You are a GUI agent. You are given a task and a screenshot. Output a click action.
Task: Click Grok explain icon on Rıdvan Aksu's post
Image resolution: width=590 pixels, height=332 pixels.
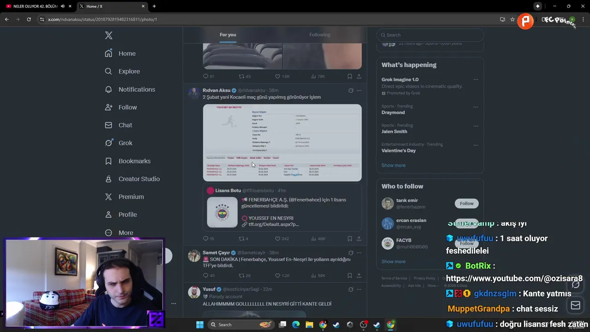351,91
